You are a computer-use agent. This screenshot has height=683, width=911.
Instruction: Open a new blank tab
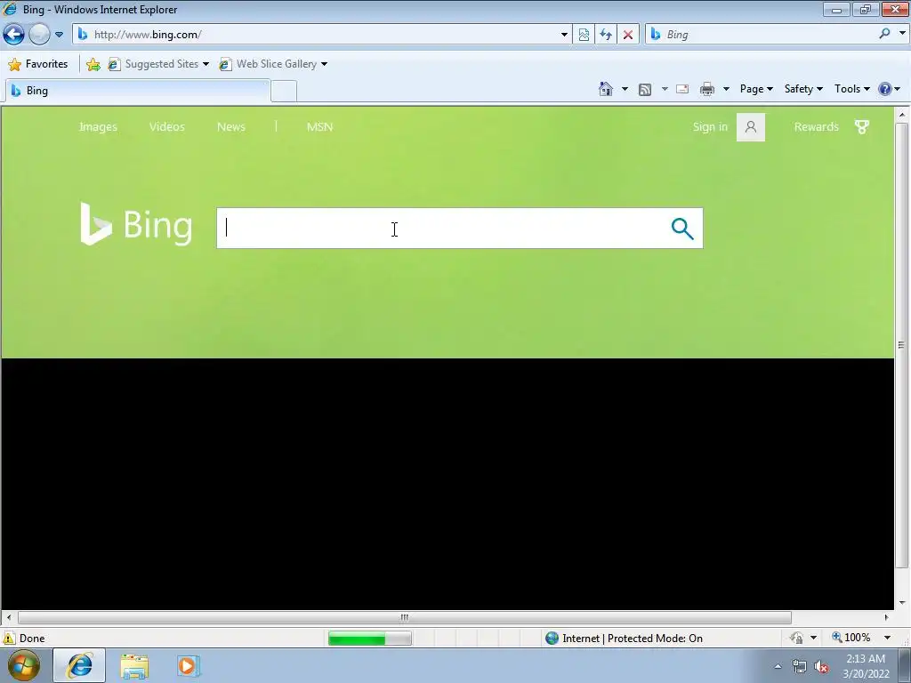point(284,92)
